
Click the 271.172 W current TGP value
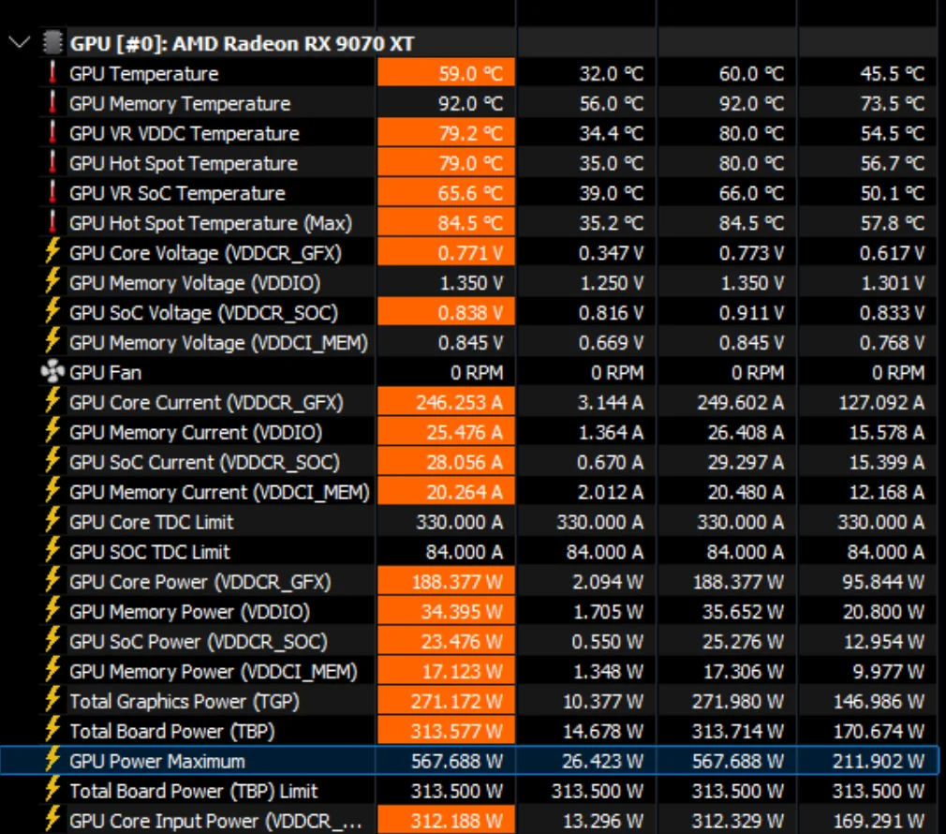pos(457,701)
